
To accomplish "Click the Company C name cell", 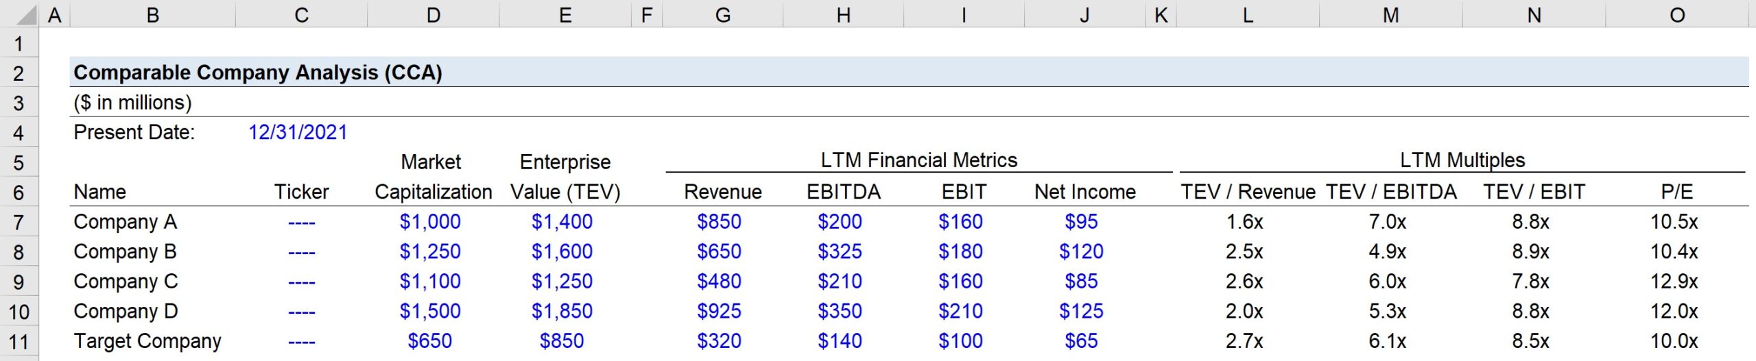I will pyautogui.click(x=126, y=282).
